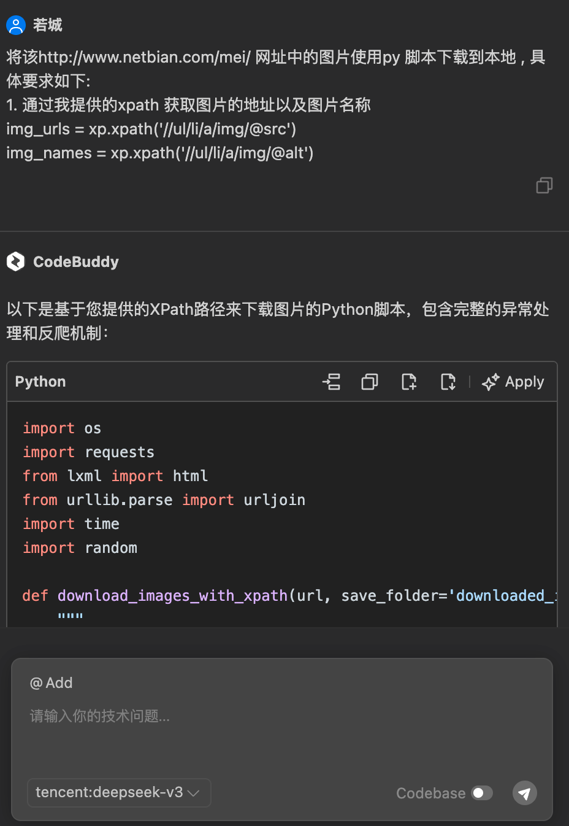Image resolution: width=569 pixels, height=826 pixels.
Task: Create a new file from the code snippet
Action: 408,381
